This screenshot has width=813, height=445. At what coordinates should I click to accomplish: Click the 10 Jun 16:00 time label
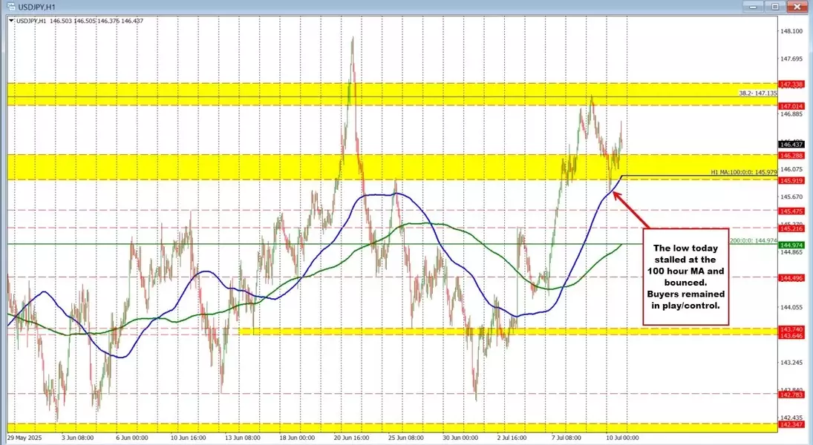(188, 438)
